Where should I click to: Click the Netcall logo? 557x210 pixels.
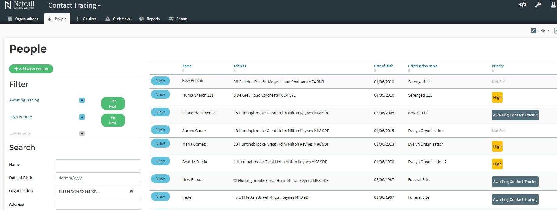point(19,5)
